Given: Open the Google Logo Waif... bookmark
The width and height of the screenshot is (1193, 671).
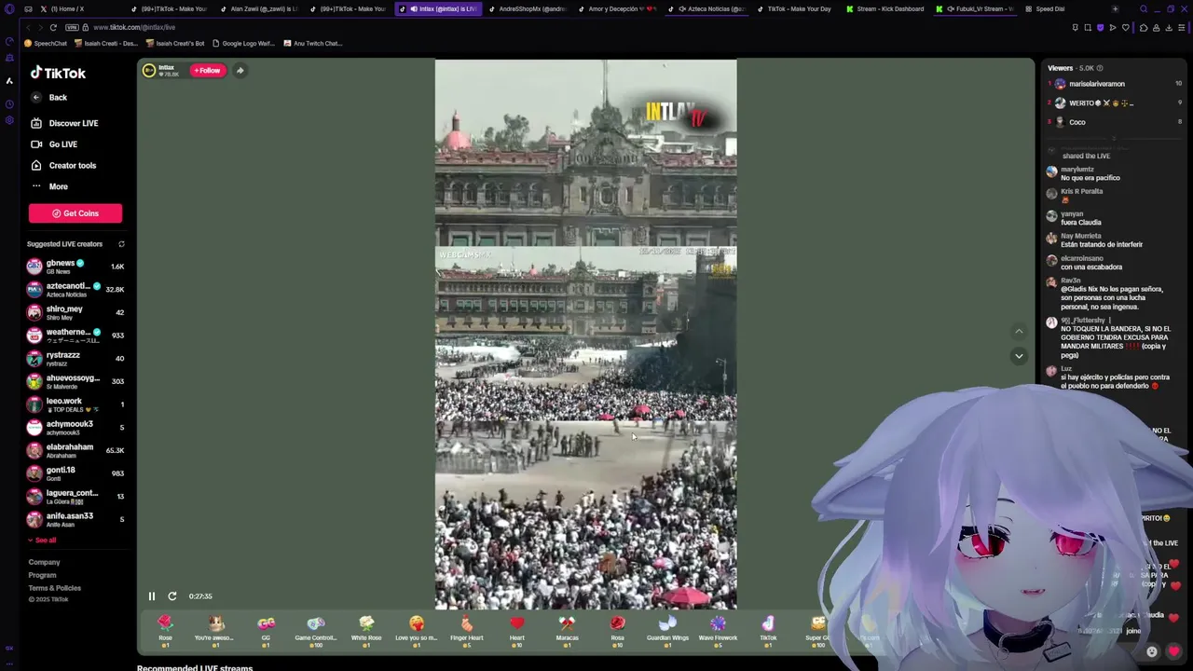Looking at the screenshot, I should pos(243,43).
